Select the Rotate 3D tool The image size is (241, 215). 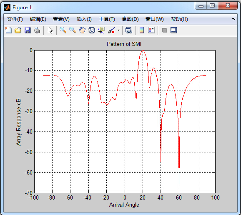click(92, 30)
